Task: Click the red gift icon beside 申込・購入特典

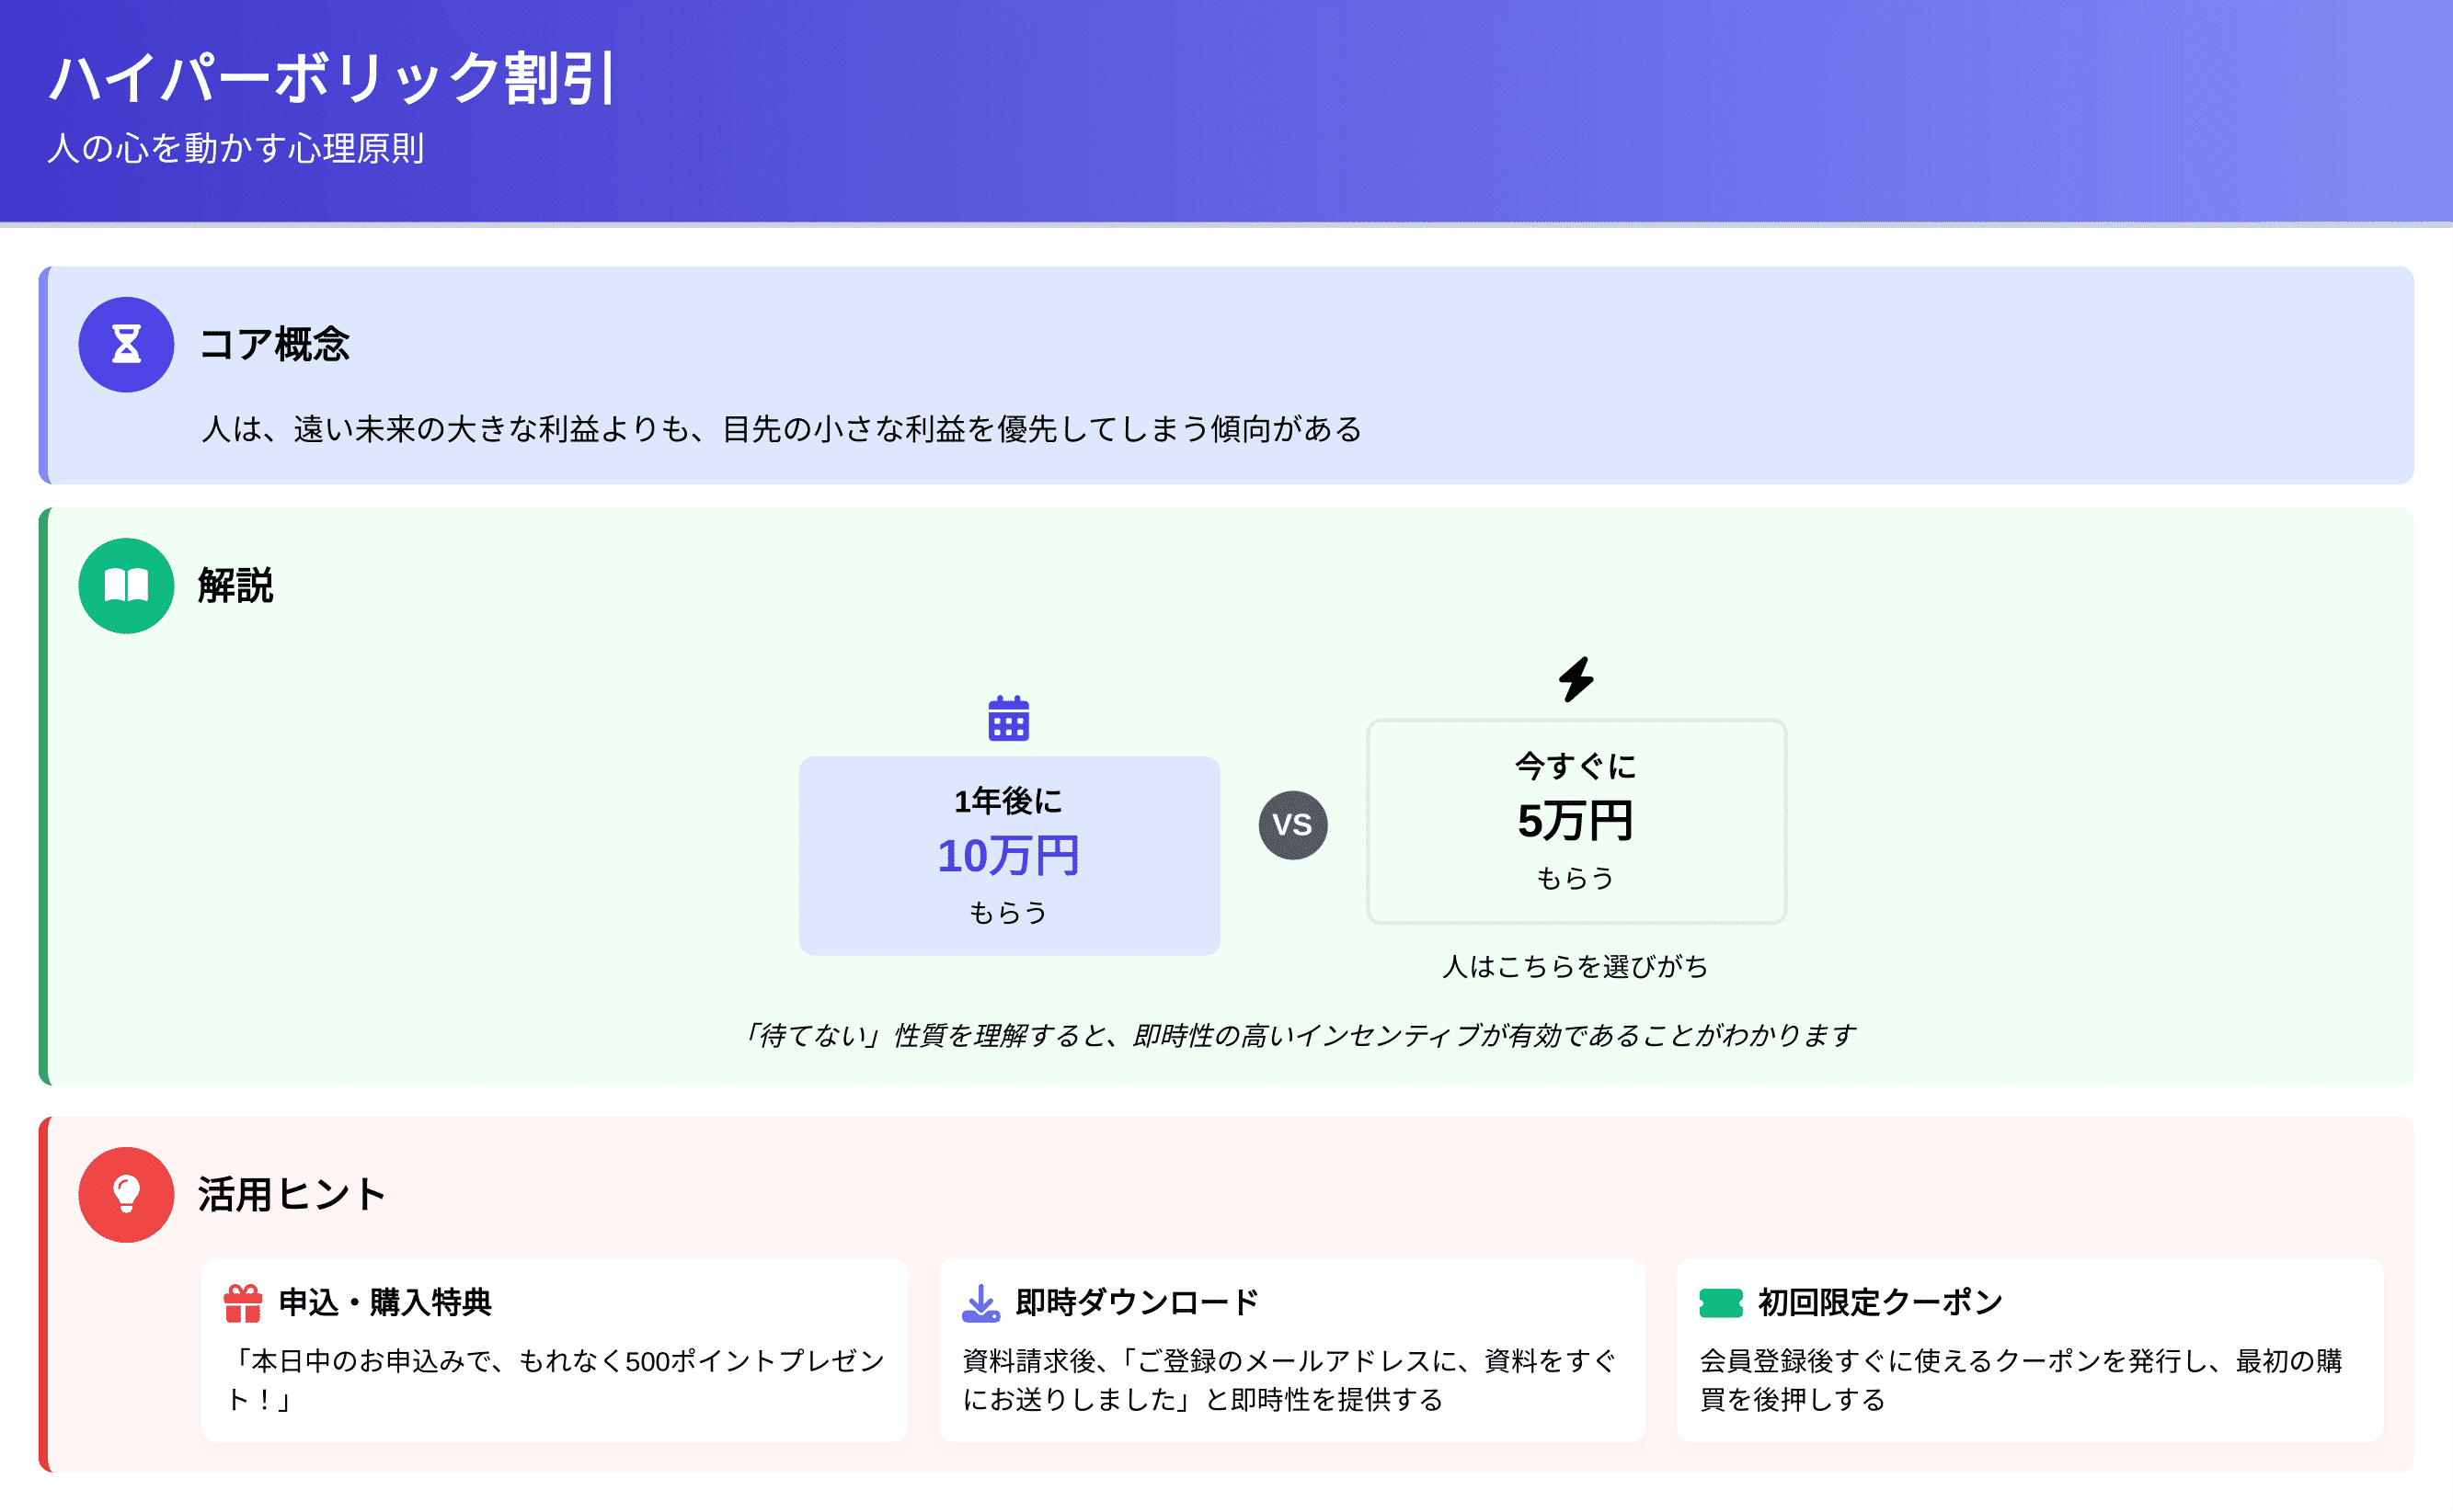Action: 243,1303
